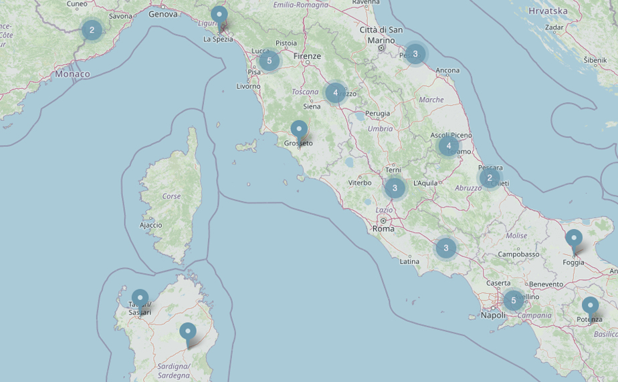This screenshot has height=382, width=618.
Task: Expand the cluster of 2 near Pescara
Action: tap(490, 178)
